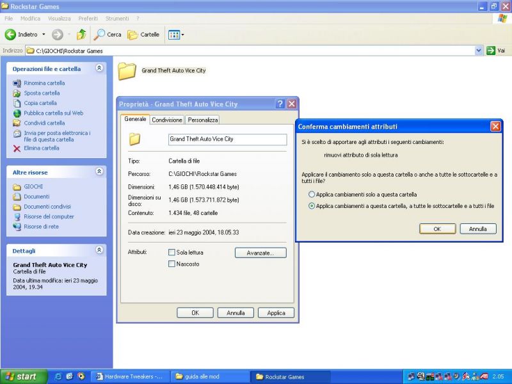
Task: Click the red Elimina cartella icon
Action: (x=17, y=148)
